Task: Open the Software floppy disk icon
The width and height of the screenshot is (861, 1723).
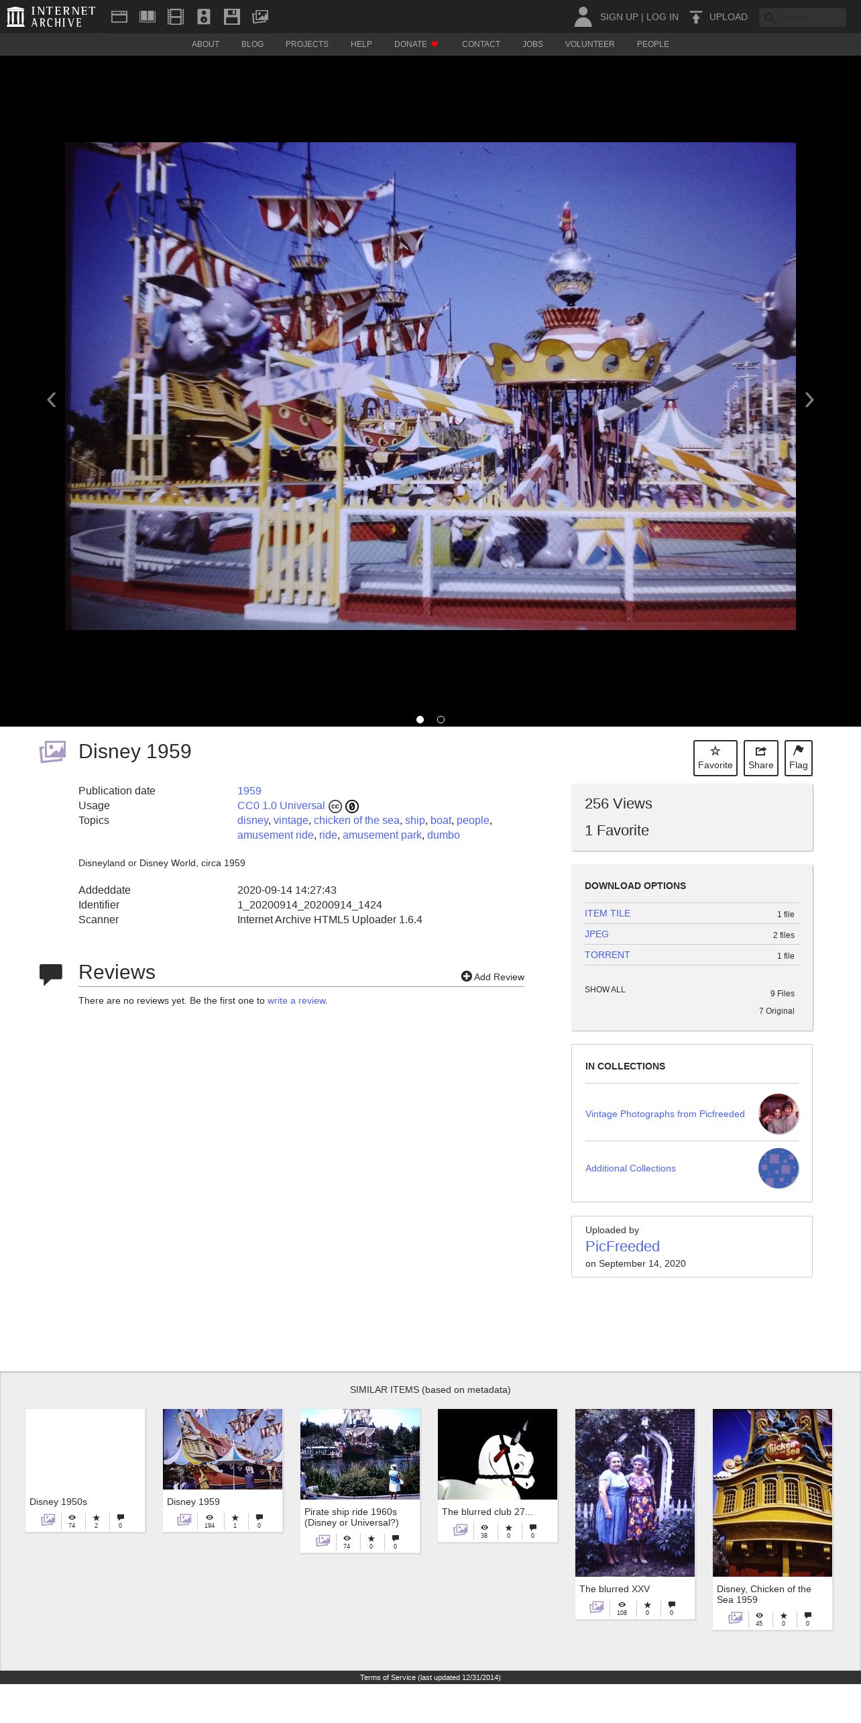Action: 232,17
